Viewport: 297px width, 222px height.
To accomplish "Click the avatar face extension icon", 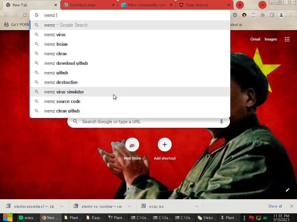I will pyautogui.click(x=244, y=15).
